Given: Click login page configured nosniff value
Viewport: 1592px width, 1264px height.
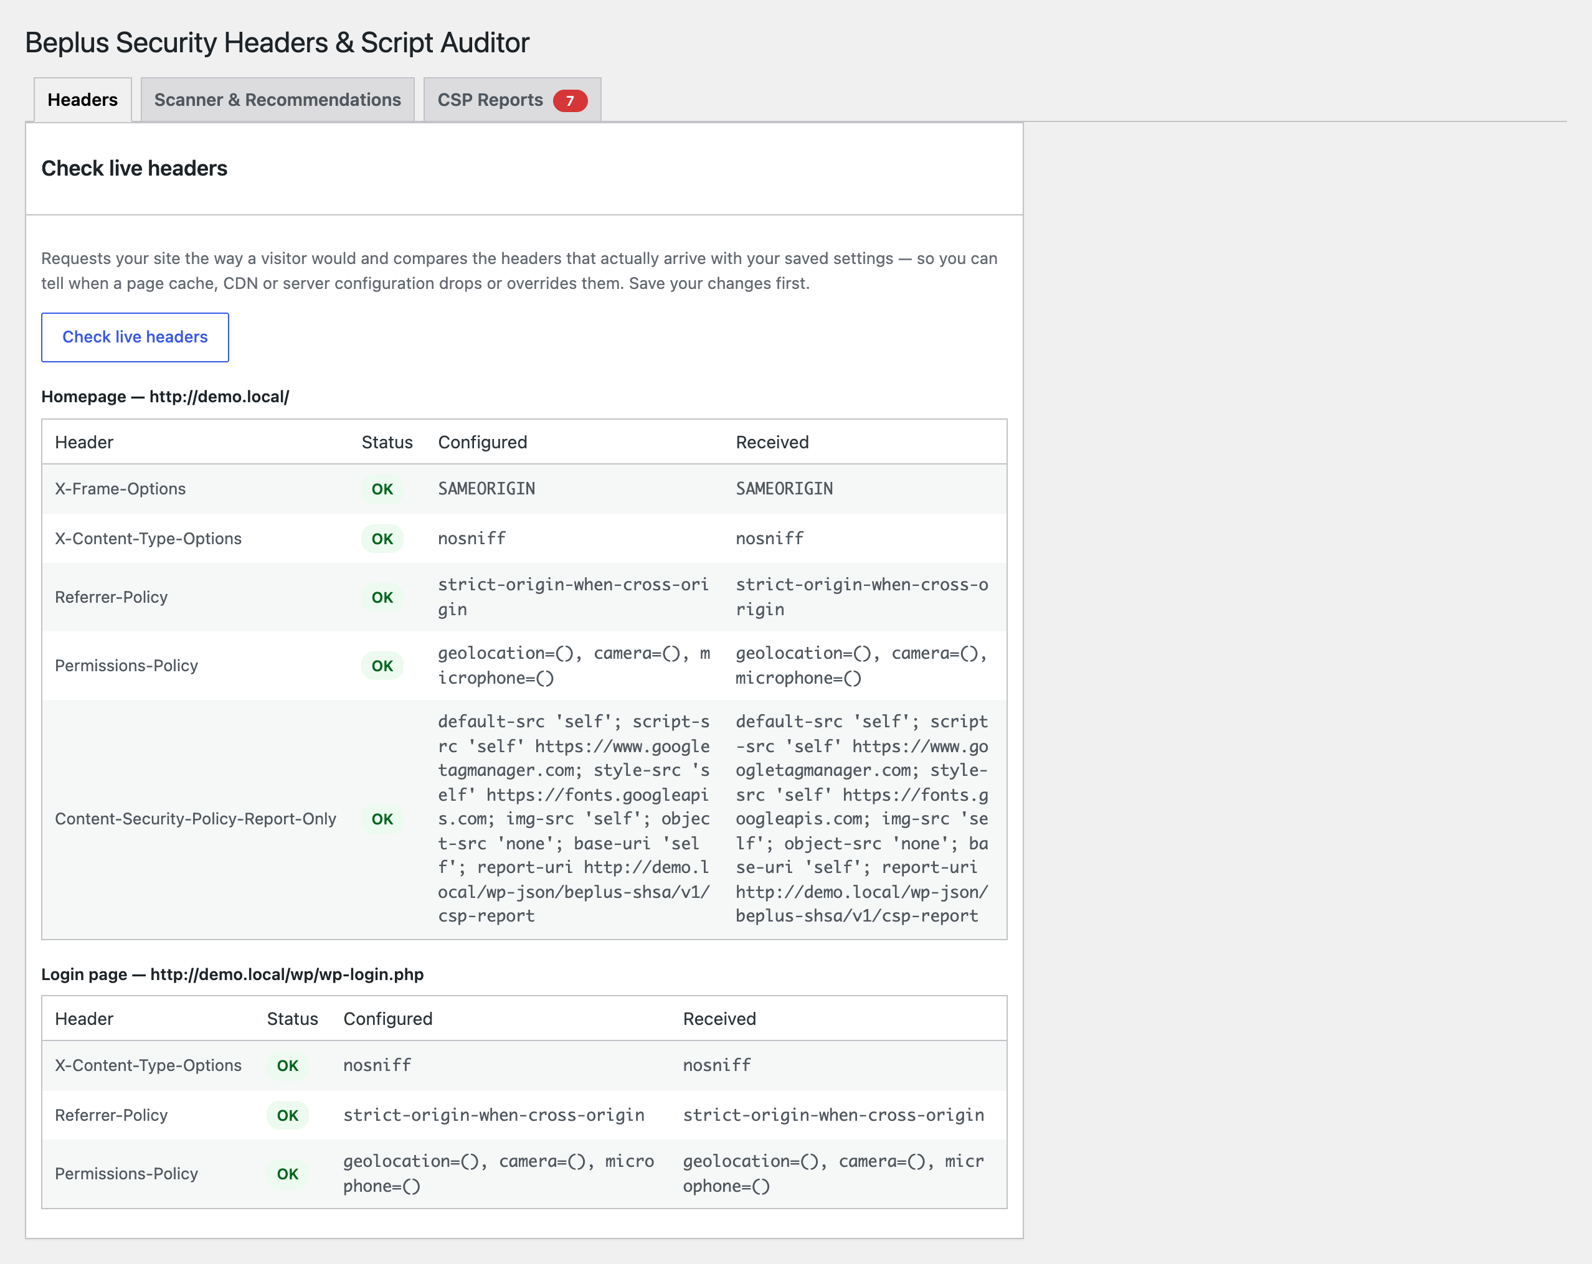Looking at the screenshot, I should (377, 1065).
